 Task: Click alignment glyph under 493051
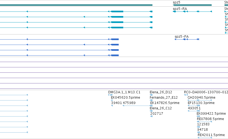(x=194, y=111)
